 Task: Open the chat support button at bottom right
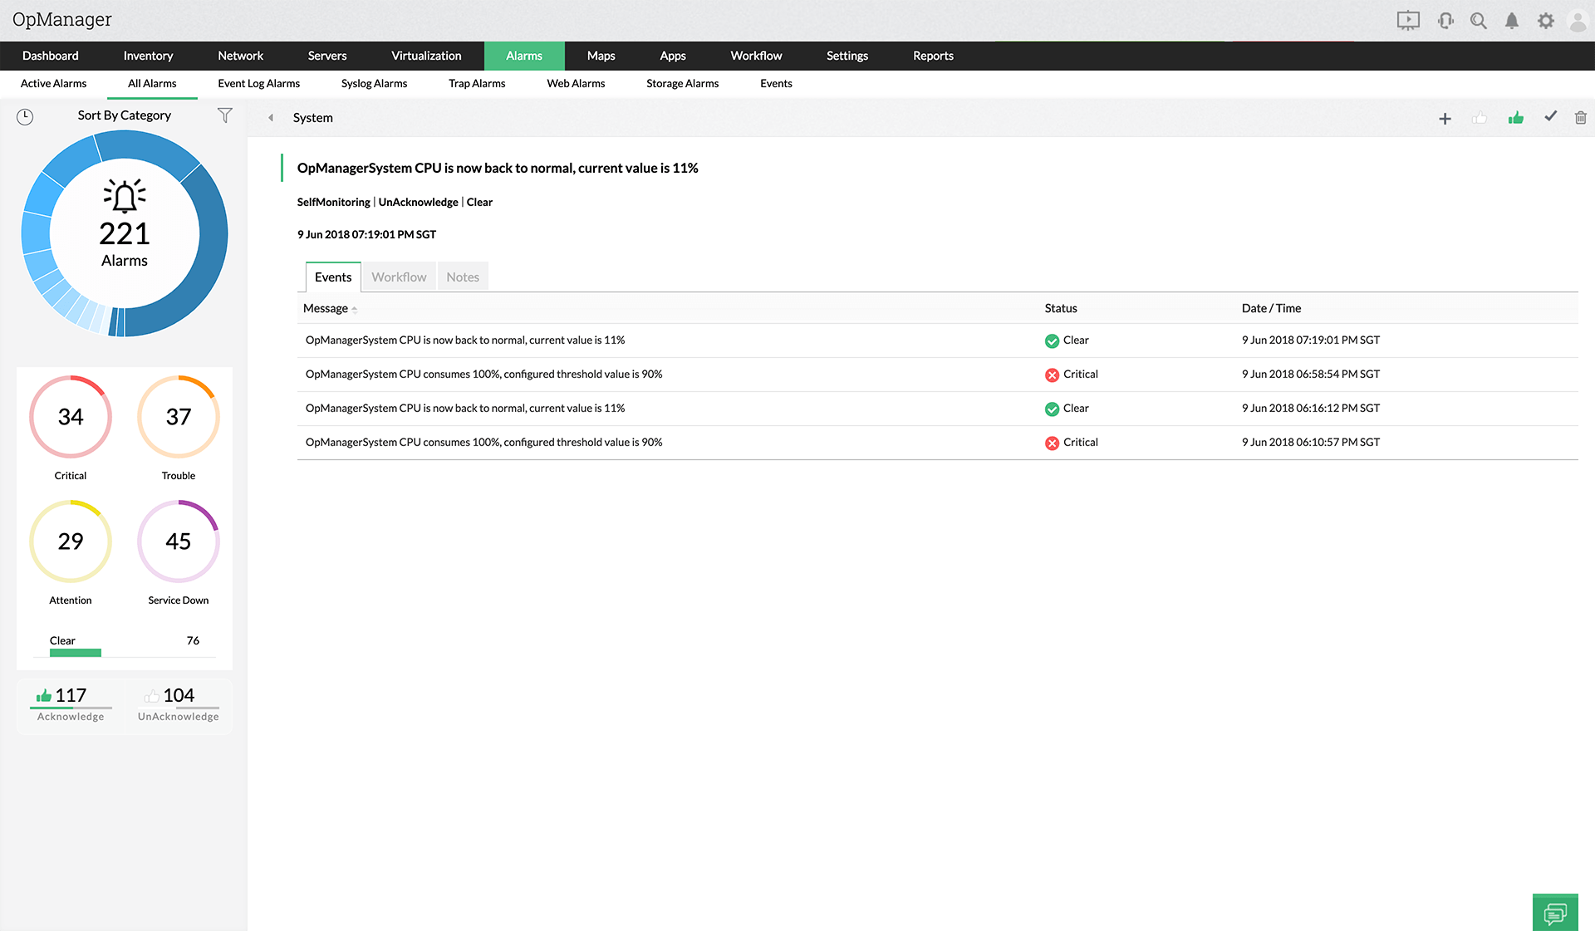[x=1554, y=913]
